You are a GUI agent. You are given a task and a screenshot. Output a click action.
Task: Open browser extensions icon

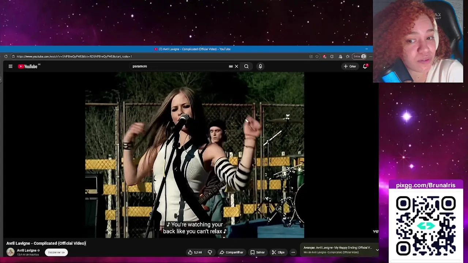coord(340,56)
